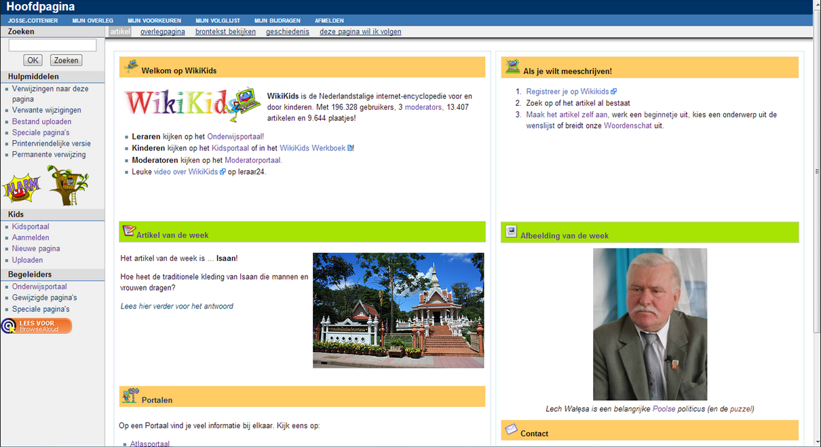Click the Zoeken button
This screenshot has width=821, height=447.
click(66, 60)
